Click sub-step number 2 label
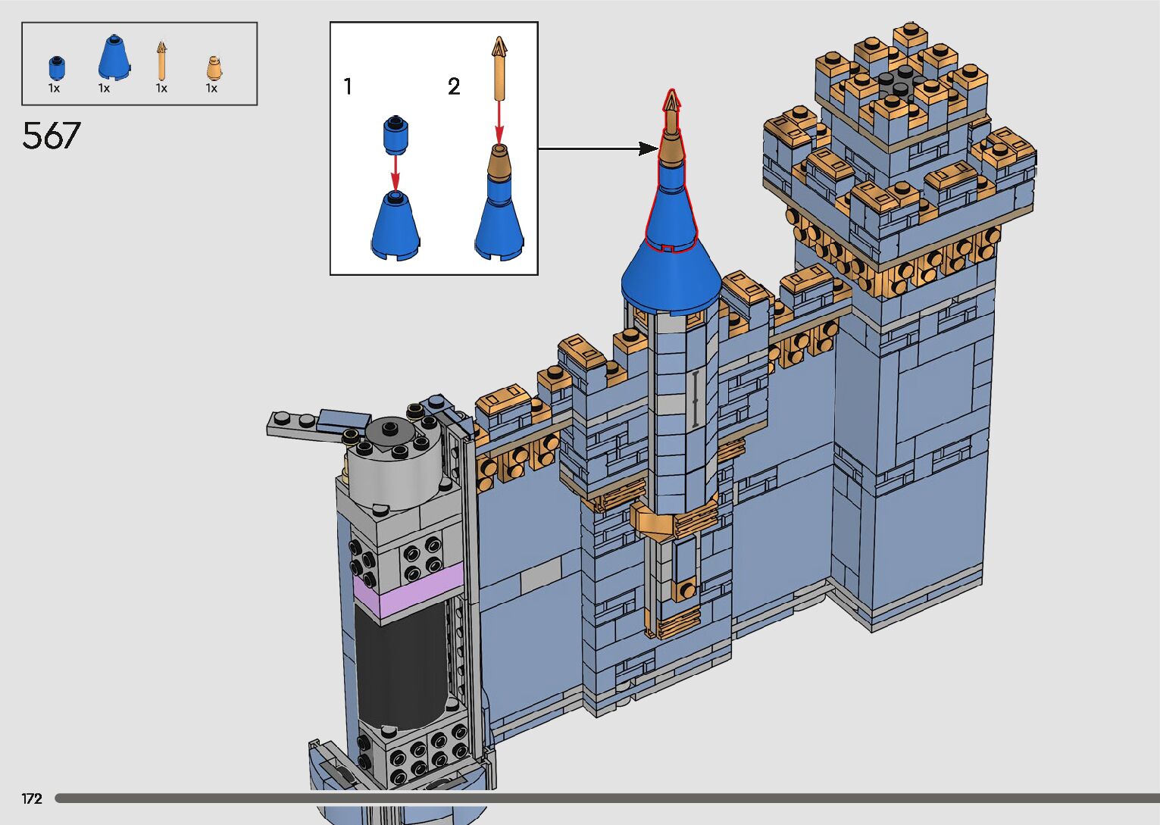The height and width of the screenshot is (825, 1160). click(x=454, y=86)
